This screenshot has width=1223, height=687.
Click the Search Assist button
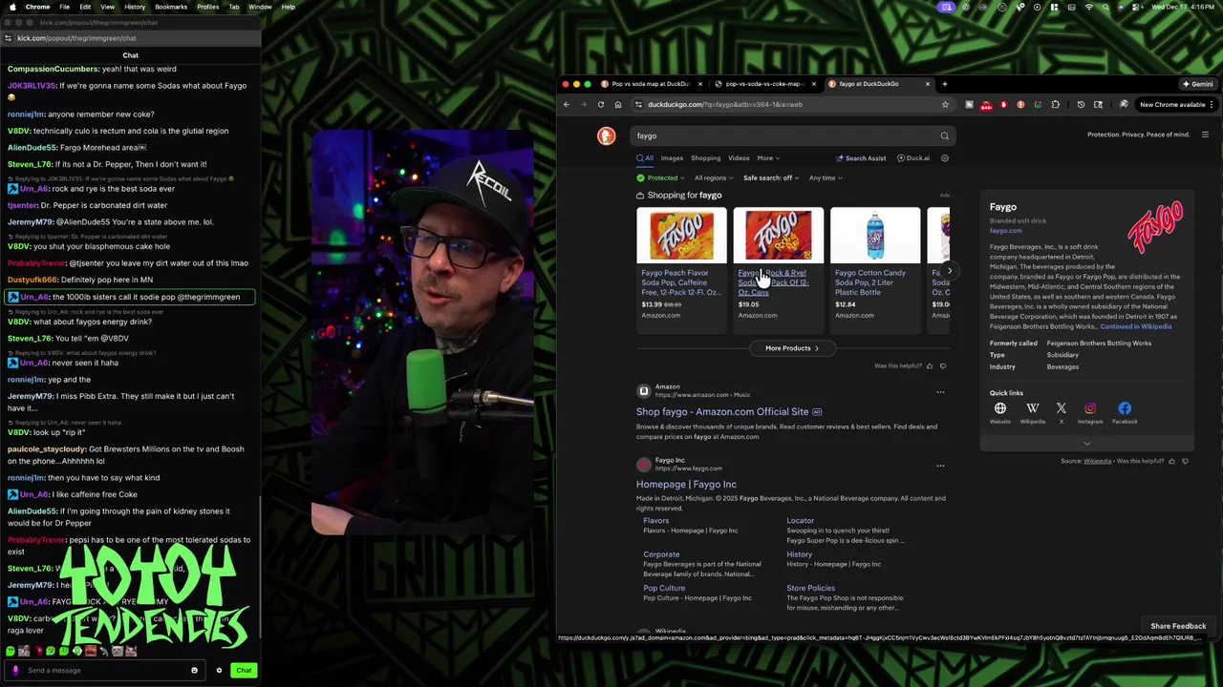pos(861,158)
